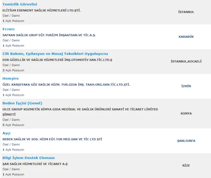Click the KARABÜK location label
Screen dimensions: 211x178
pos(186,37)
